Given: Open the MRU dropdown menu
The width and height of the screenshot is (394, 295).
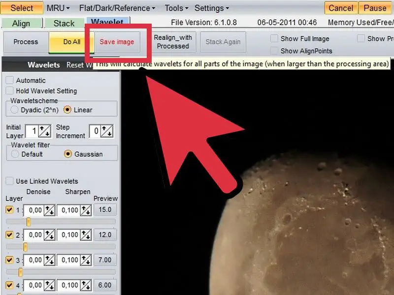Looking at the screenshot, I should 58,8.
